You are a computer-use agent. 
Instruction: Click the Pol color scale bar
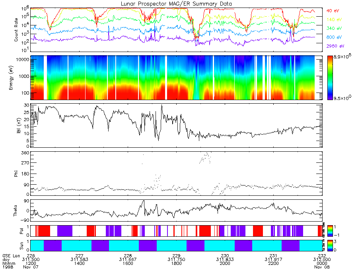[330, 231]
